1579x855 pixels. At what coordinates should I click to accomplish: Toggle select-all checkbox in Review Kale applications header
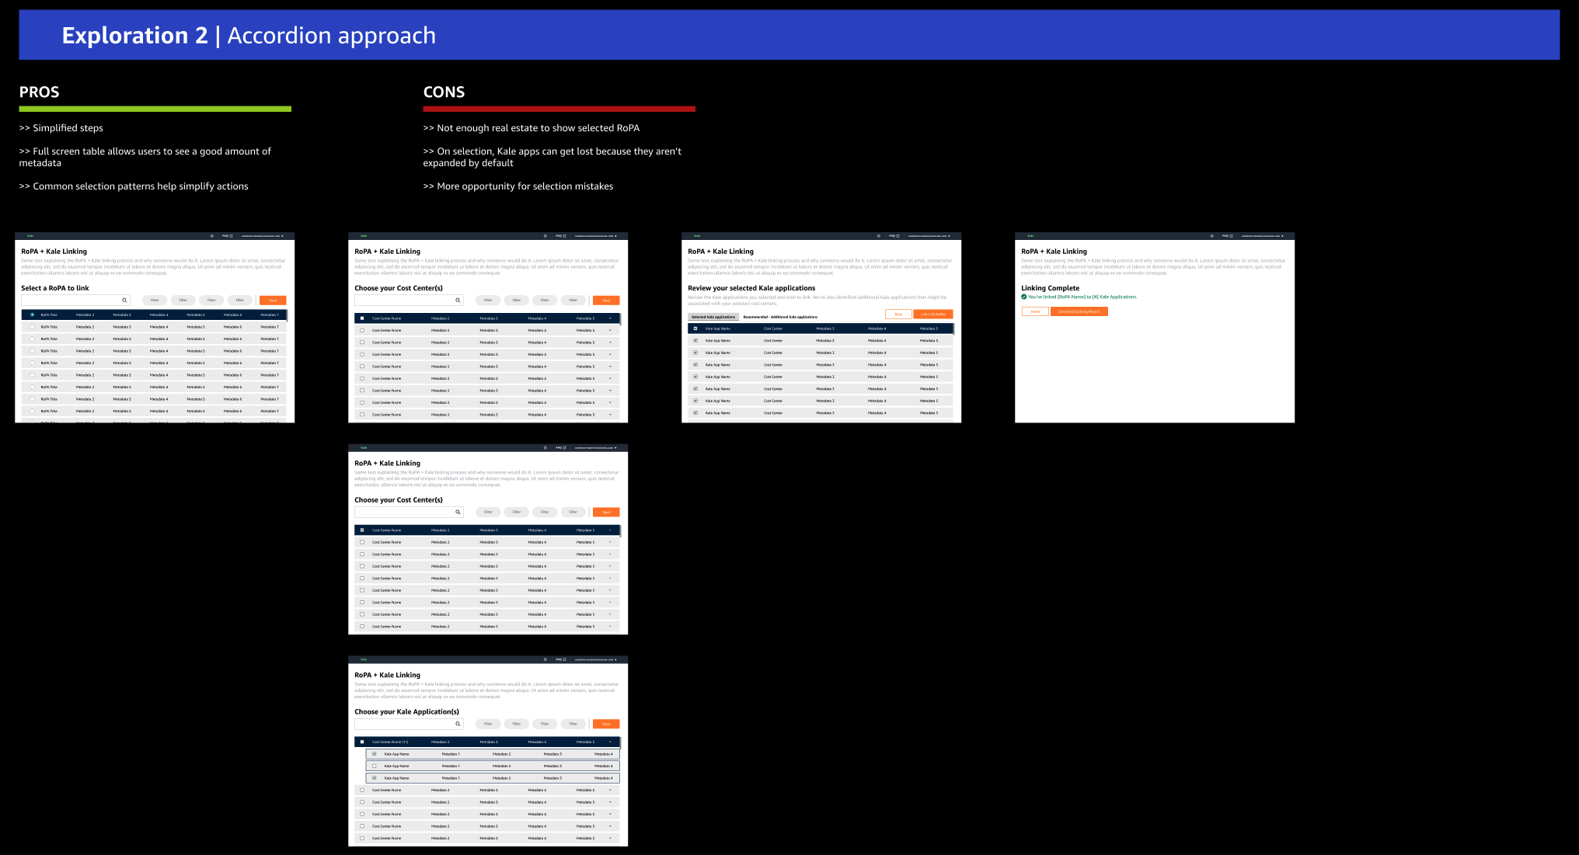coord(695,328)
